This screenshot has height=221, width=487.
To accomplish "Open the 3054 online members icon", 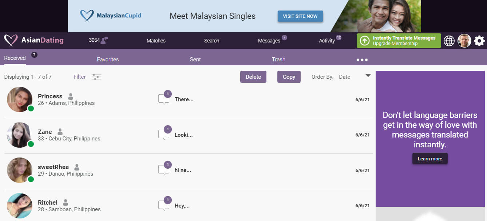I will 104,40.
